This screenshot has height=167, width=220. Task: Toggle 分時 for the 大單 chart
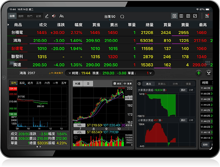pyautogui.click(x=191, y=90)
